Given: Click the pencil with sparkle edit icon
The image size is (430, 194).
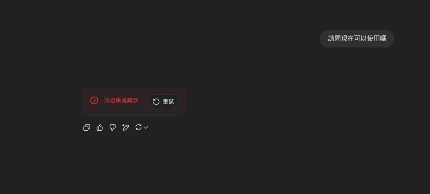Looking at the screenshot, I should [125, 127].
